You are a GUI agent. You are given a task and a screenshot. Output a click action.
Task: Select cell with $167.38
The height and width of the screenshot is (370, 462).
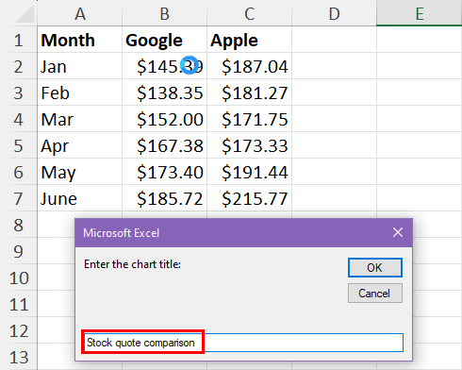coord(165,145)
